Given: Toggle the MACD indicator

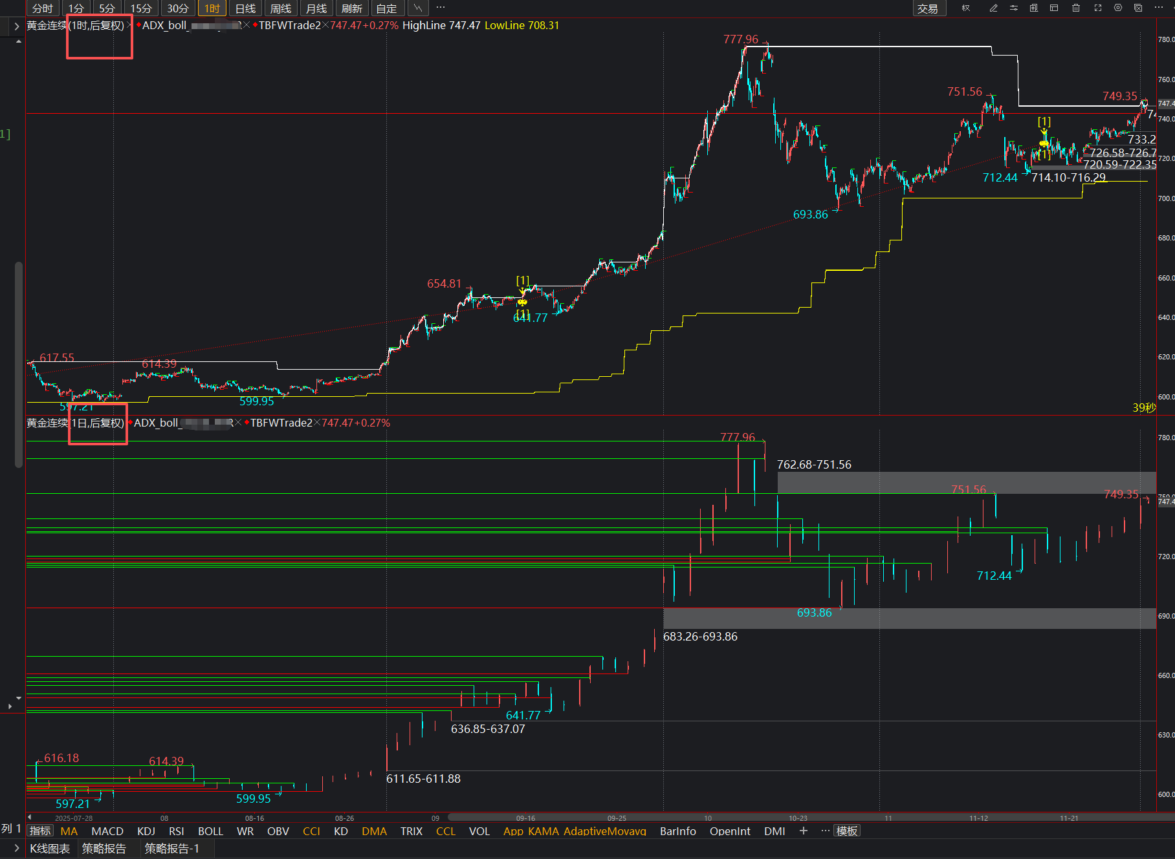Looking at the screenshot, I should click(107, 831).
